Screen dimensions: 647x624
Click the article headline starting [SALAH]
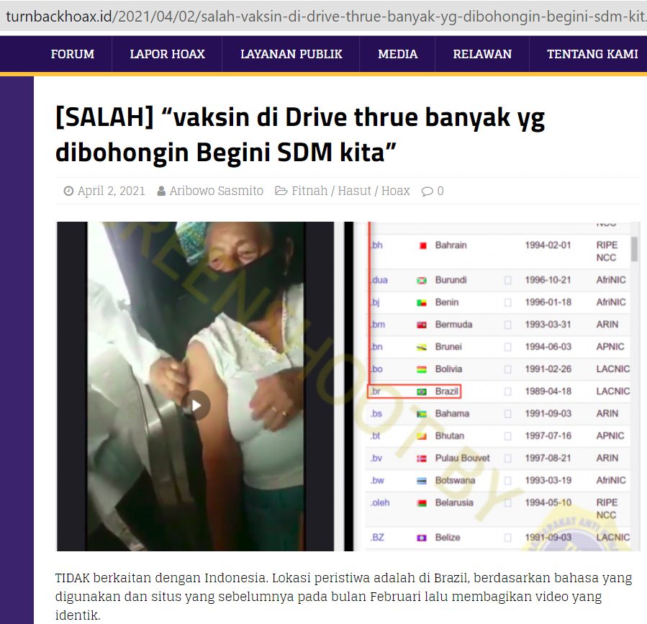point(300,135)
